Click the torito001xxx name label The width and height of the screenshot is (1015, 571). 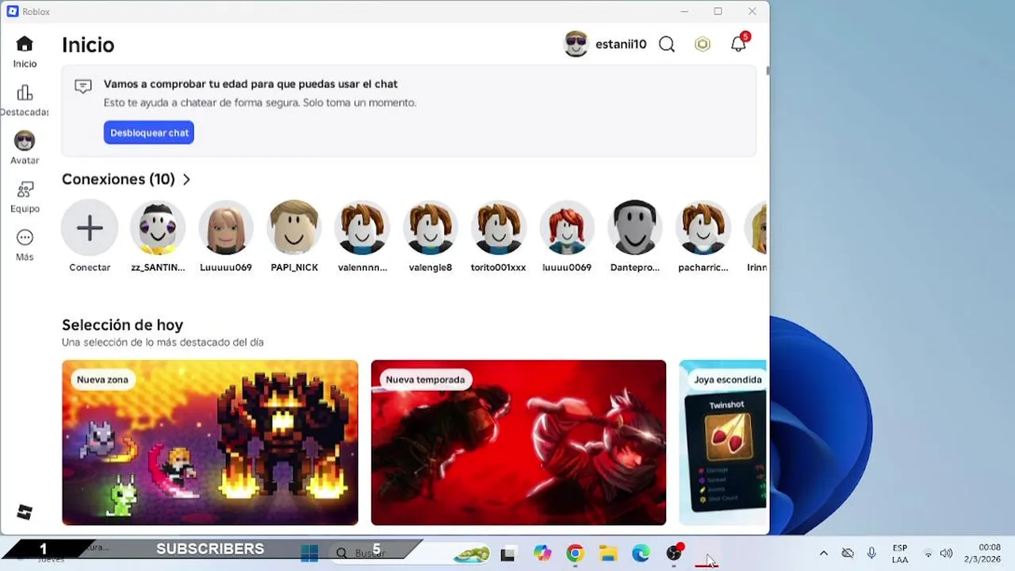(498, 267)
